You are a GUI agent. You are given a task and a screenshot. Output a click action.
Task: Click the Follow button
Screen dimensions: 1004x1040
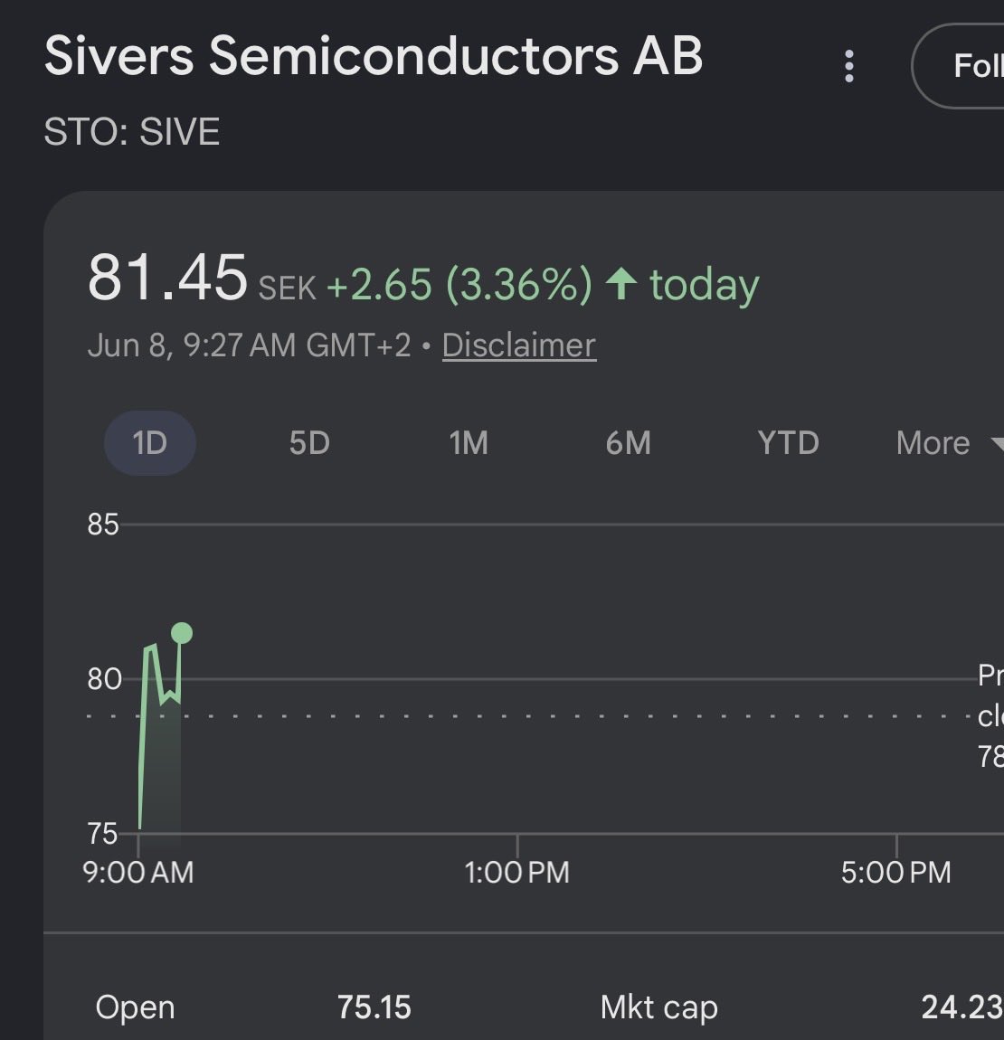(x=958, y=66)
